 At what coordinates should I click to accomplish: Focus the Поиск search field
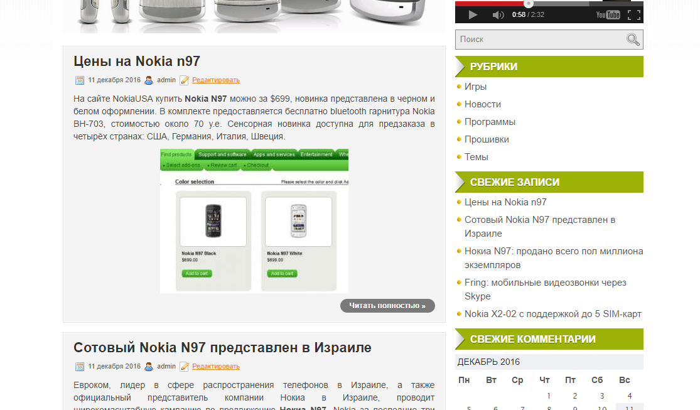point(540,40)
